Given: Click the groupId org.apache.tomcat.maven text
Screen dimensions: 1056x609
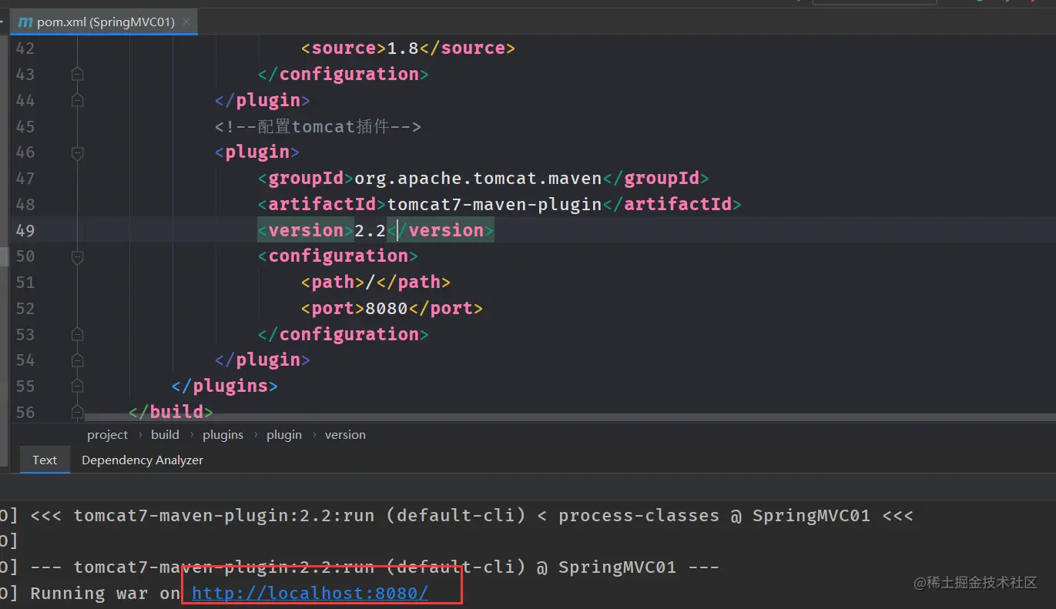Looking at the screenshot, I should [x=478, y=179].
